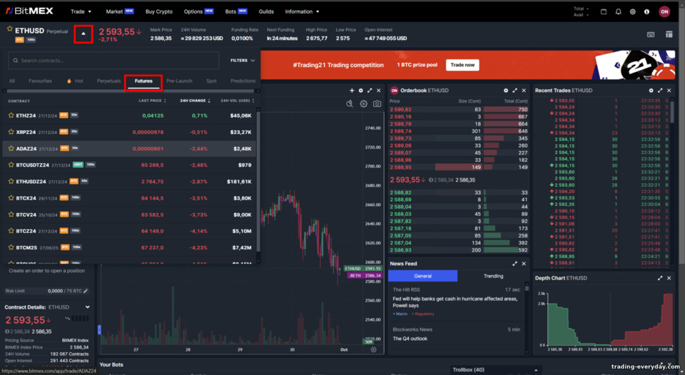Toggle favourite star for BTCZ24

click(x=11, y=230)
